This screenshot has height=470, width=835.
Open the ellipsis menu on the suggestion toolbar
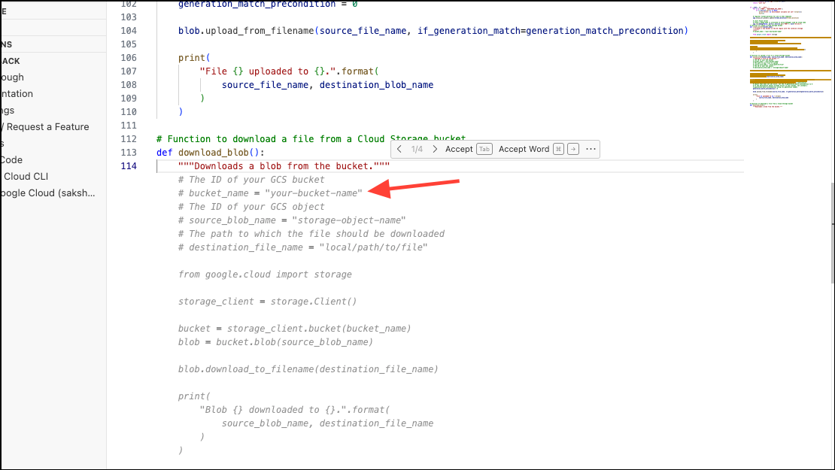(x=591, y=149)
